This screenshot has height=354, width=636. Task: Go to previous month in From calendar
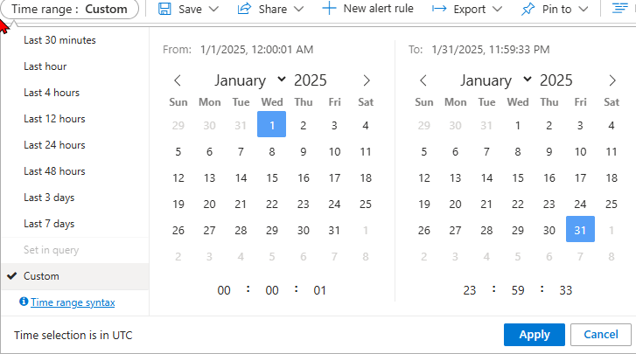click(178, 80)
